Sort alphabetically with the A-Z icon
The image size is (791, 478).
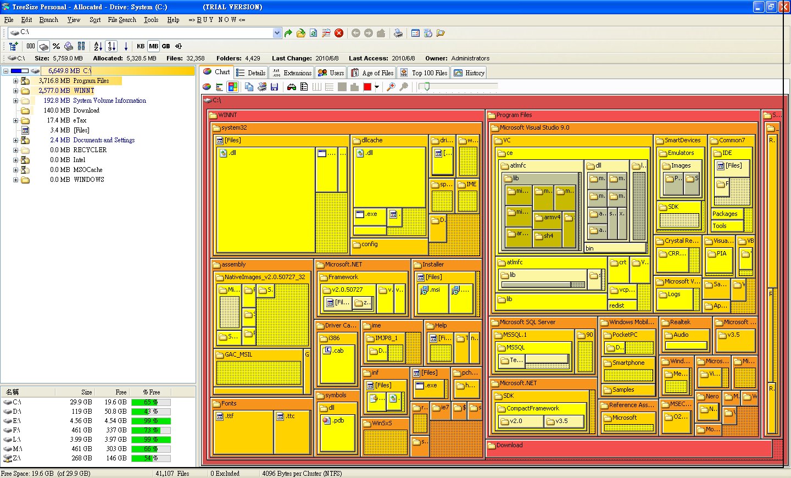click(x=98, y=46)
